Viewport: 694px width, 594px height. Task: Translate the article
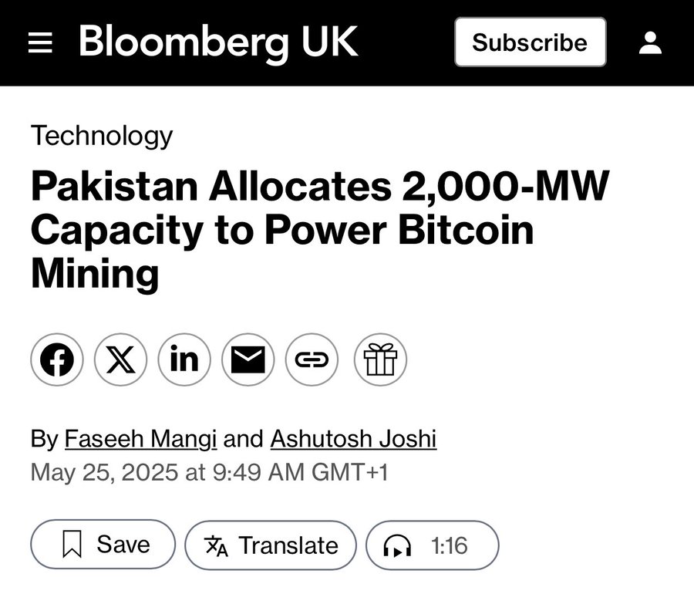point(271,545)
